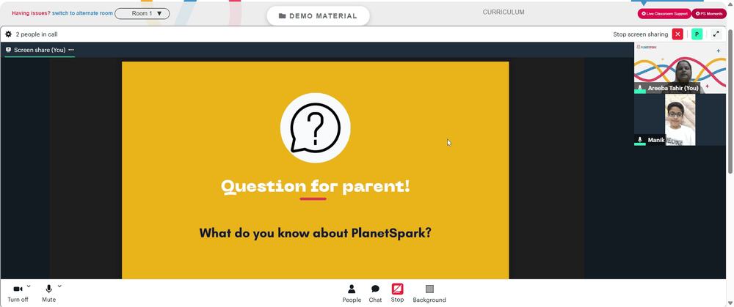
Task: Click the red stop screen sharing X button
Action: pyautogui.click(x=677, y=34)
